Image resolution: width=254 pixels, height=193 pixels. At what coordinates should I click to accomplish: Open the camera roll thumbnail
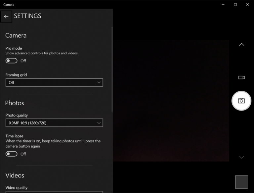click(x=241, y=182)
